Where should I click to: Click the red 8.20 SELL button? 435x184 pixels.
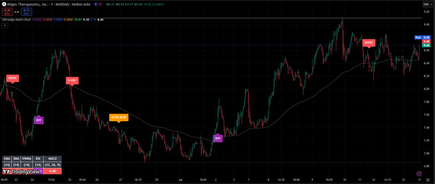[8, 12]
